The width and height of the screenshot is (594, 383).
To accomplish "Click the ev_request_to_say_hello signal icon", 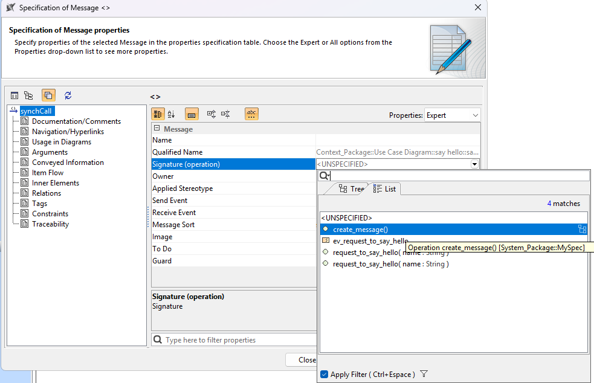I will (x=326, y=240).
